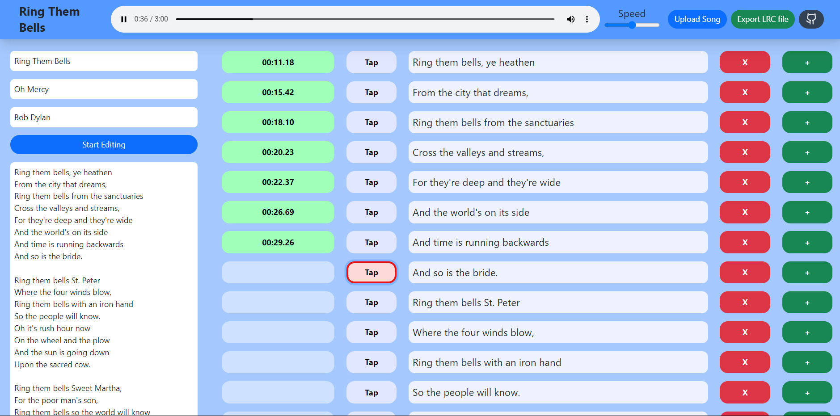Click the empty timestamp for 'And so is the bride.'
The image size is (840, 416).
point(278,273)
